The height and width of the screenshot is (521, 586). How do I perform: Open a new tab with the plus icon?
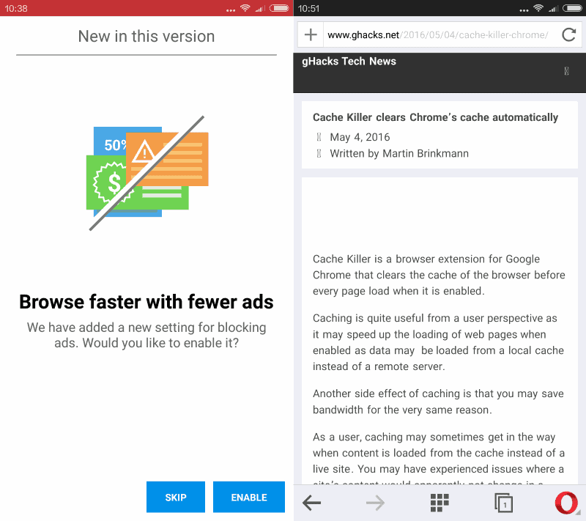(x=311, y=34)
